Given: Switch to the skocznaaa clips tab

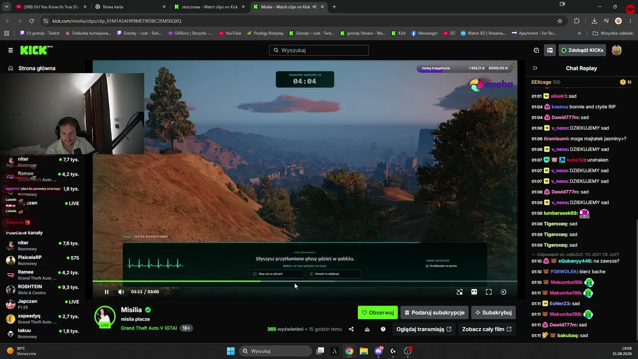Looking at the screenshot, I should coord(209,7).
